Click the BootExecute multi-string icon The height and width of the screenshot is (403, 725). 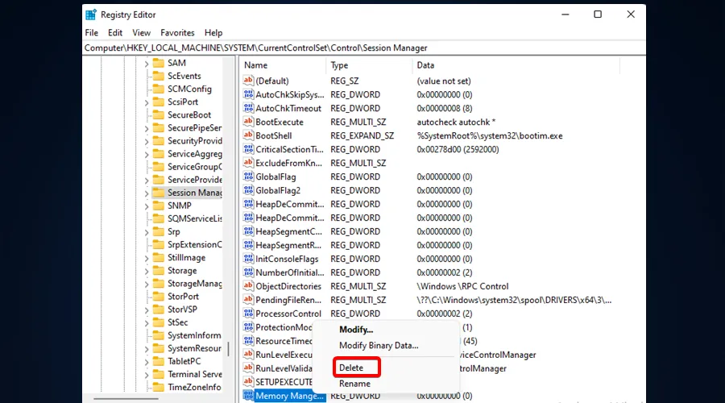pos(248,122)
